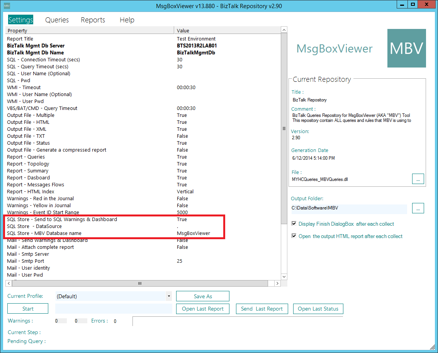The image size is (438, 353).
Task: Select the WMI - Timeout row
Action: pyautogui.click(x=143, y=87)
